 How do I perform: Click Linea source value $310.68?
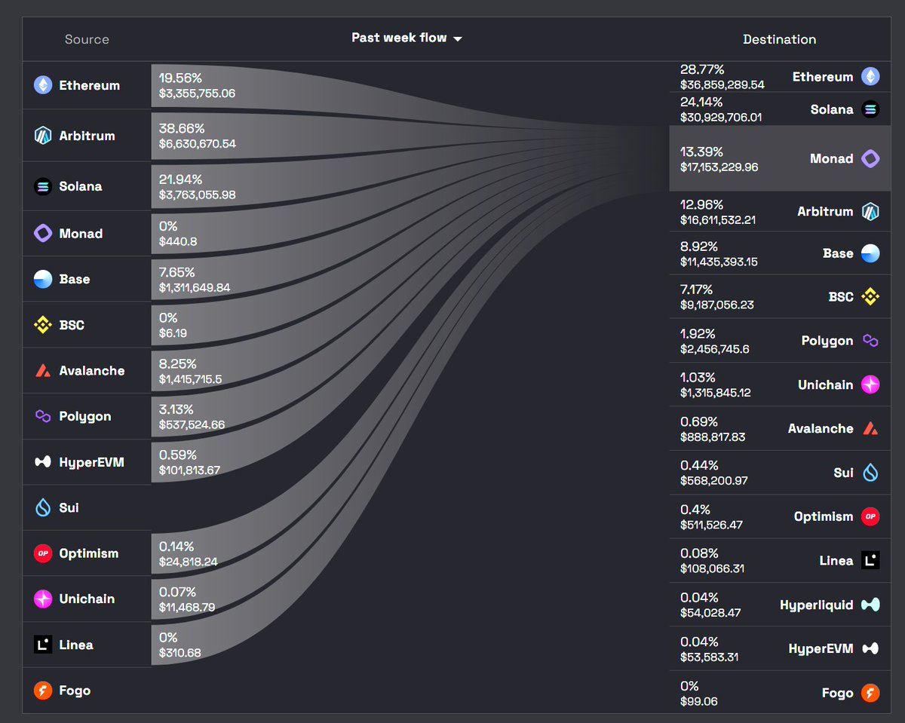[x=180, y=653]
